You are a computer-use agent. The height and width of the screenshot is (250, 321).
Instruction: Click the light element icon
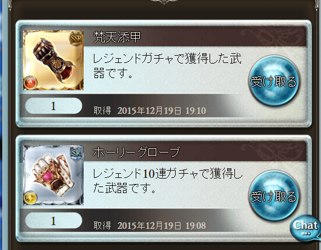[30, 197]
